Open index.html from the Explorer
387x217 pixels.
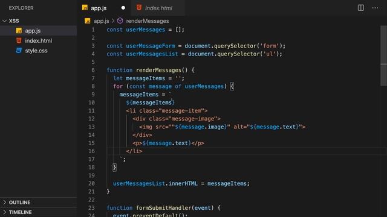(38, 40)
